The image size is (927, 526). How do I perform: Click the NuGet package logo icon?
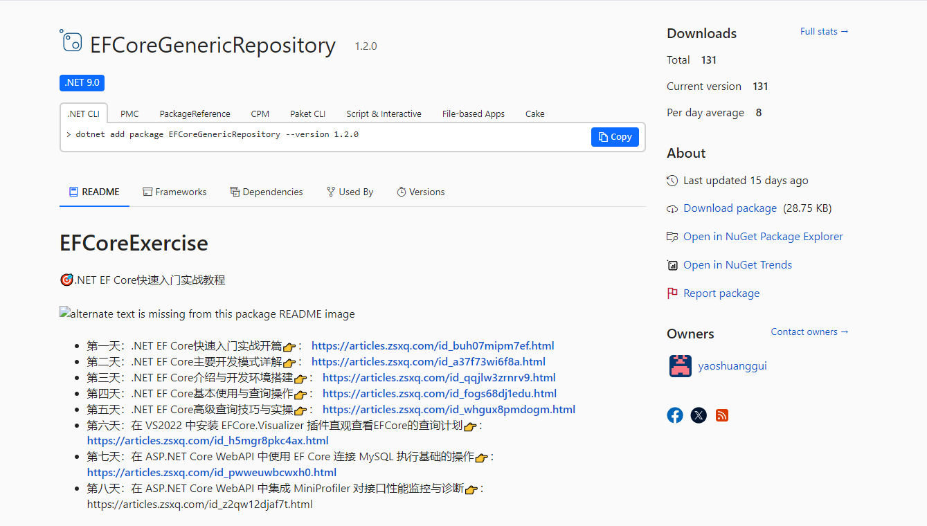point(71,41)
